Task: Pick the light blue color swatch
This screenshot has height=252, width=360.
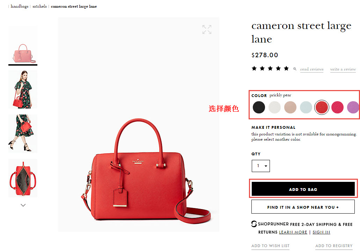Action: click(306, 107)
